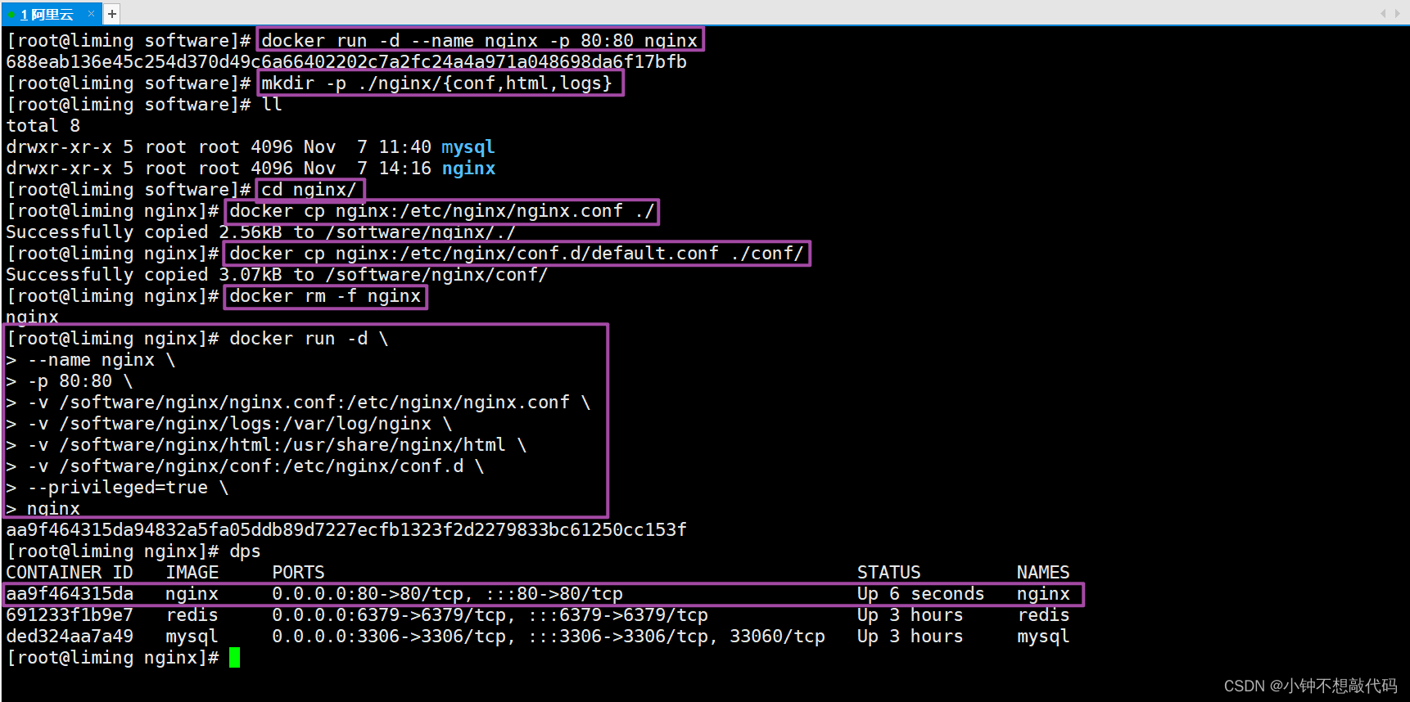Screen dimensions: 1410x702
Task: Click the container hash starting with 688eab136e45
Action: point(346,62)
